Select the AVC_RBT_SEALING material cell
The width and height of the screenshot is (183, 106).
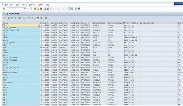(x=21, y=60)
